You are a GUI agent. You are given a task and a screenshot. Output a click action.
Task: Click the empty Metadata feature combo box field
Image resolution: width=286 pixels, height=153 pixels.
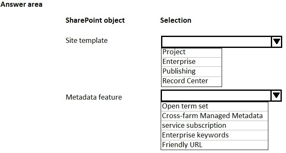(x=216, y=95)
